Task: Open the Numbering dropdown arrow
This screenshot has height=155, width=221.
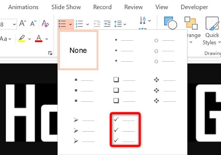Action: tap(87, 24)
